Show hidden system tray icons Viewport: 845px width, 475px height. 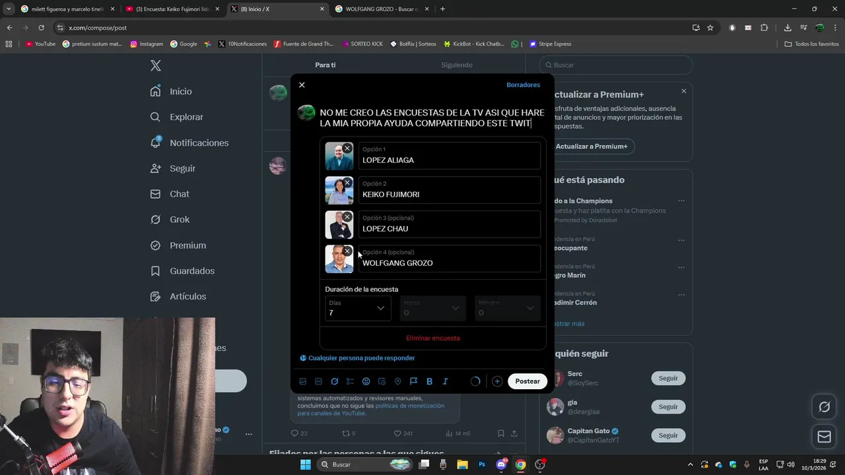[691, 464]
